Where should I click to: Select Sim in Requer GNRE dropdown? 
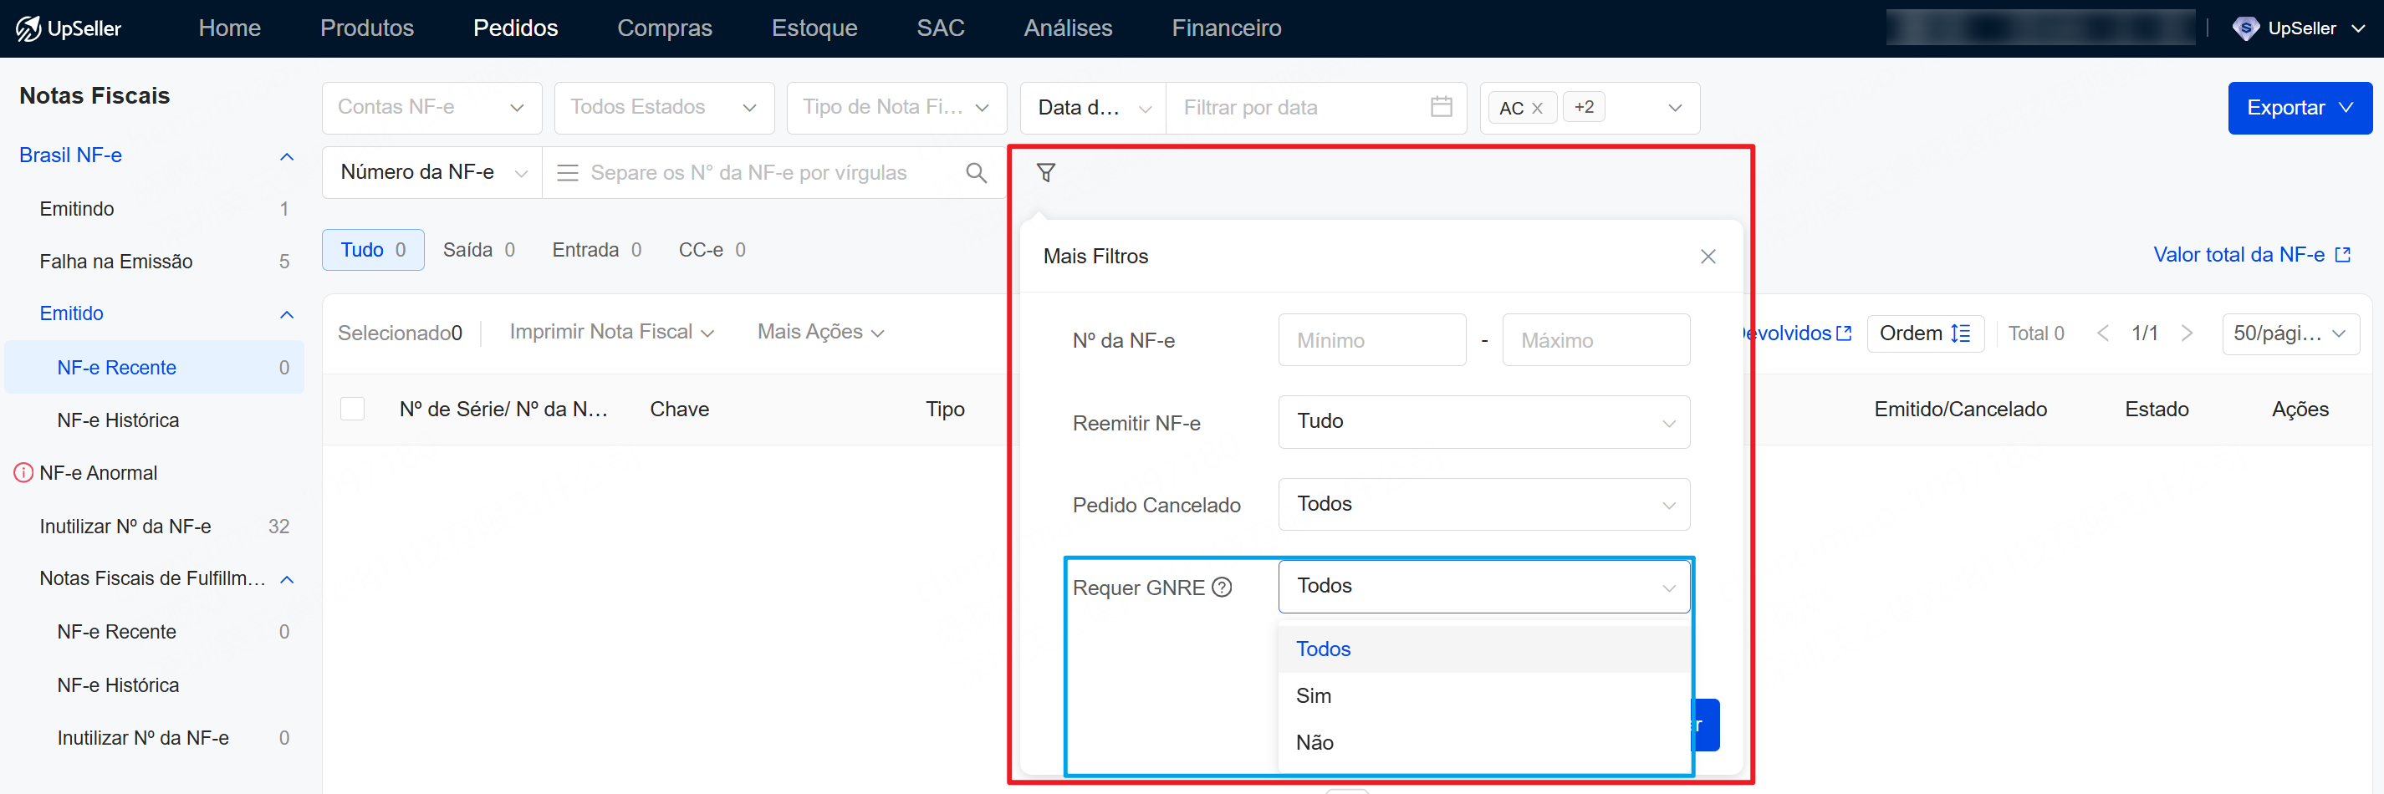click(x=1313, y=695)
